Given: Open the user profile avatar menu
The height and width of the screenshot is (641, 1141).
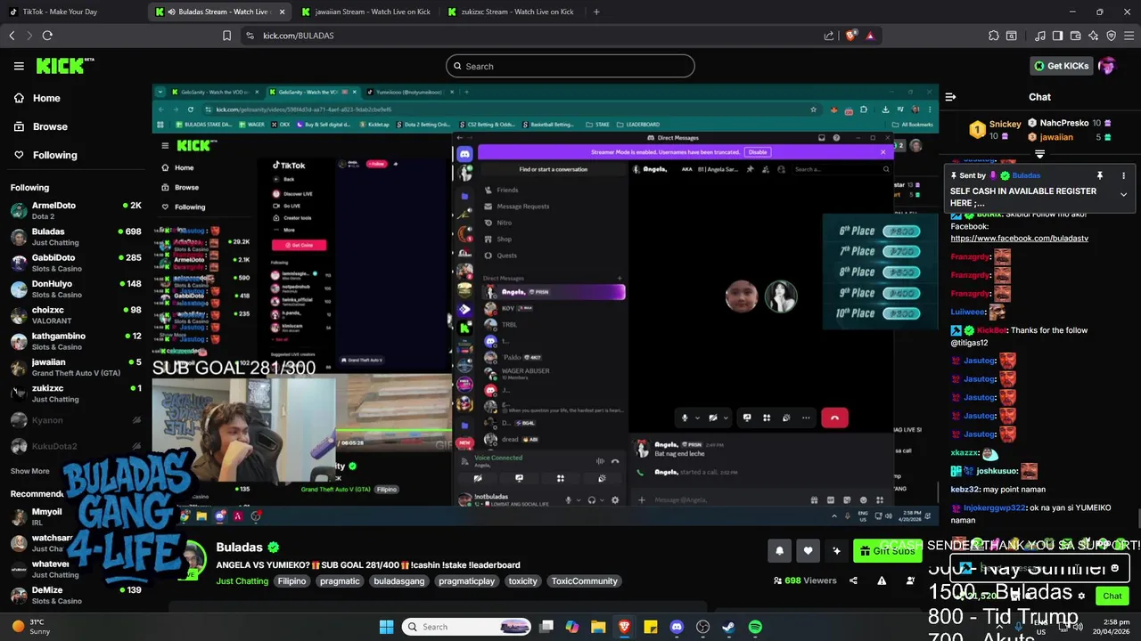Looking at the screenshot, I should (1107, 66).
